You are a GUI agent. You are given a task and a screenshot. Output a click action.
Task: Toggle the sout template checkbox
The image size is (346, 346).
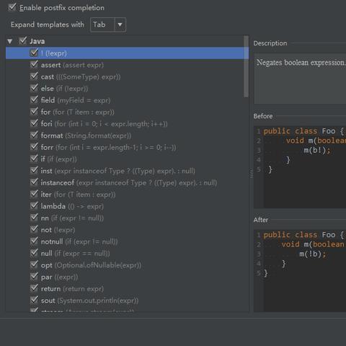click(34, 300)
